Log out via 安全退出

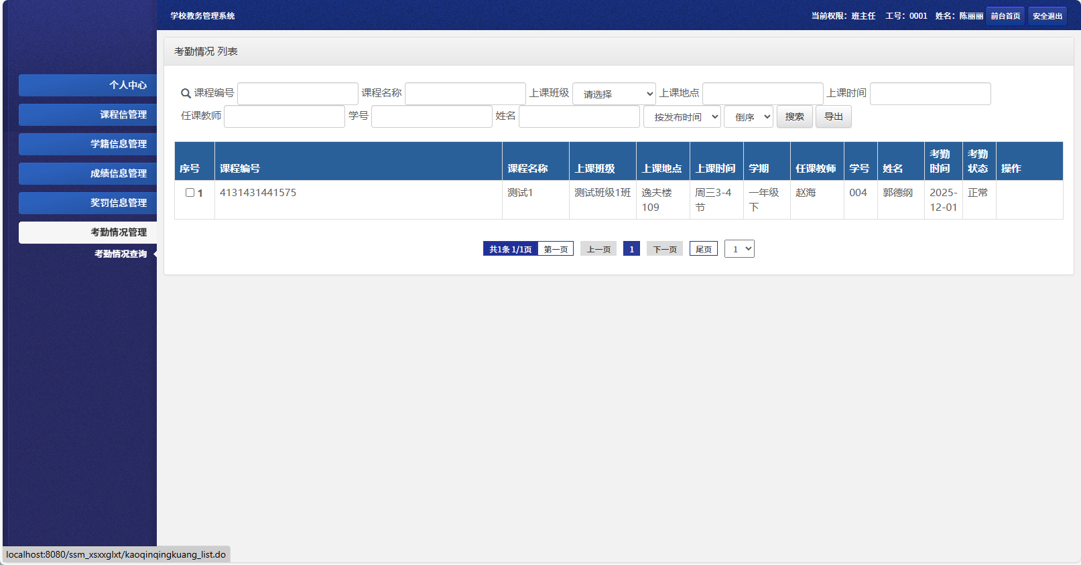point(1047,16)
